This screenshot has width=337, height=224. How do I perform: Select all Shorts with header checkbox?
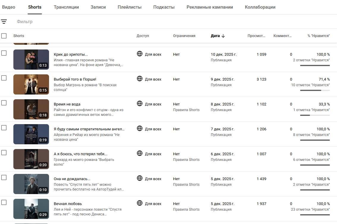pos(4,36)
